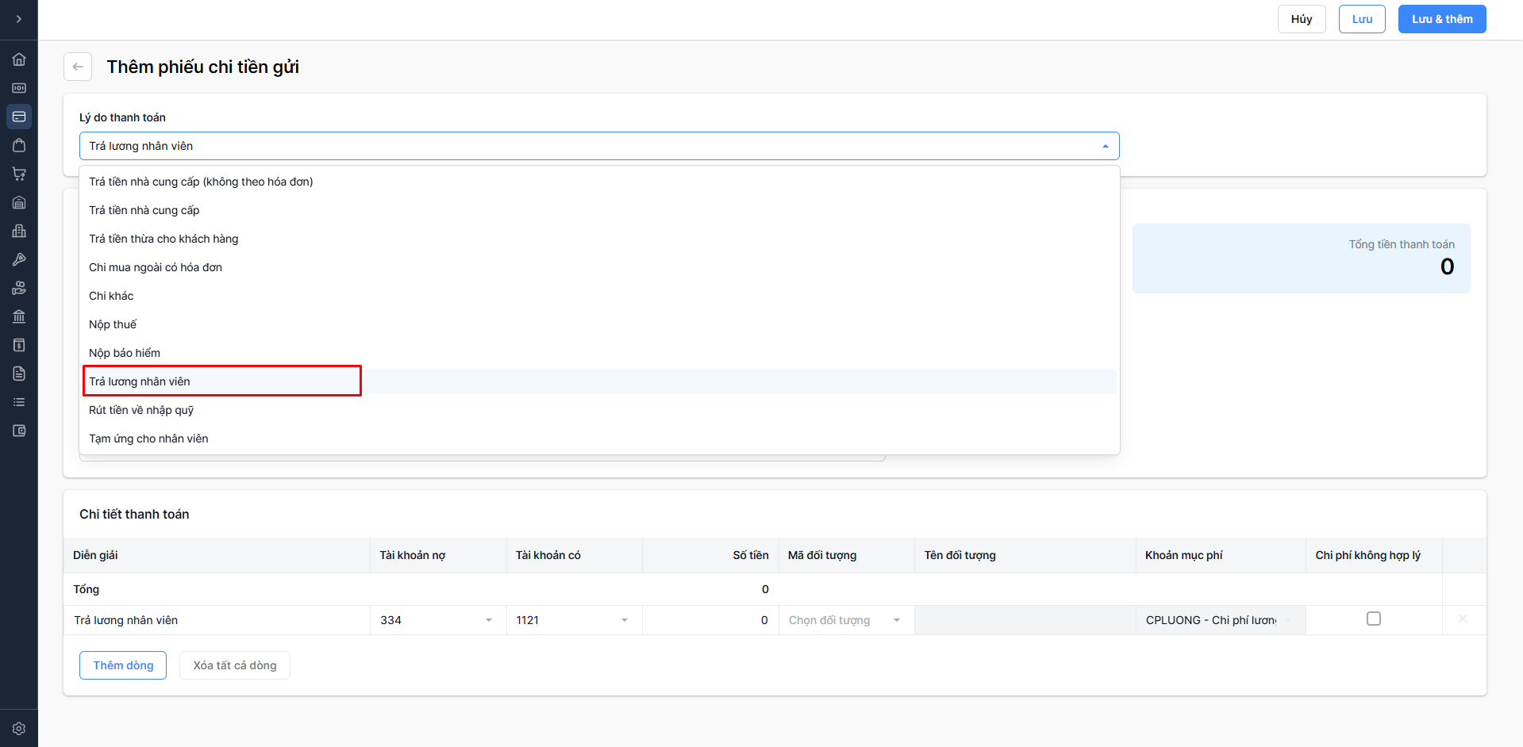Click the home icon in sidebar
This screenshot has width=1523, height=747.
[x=19, y=59]
